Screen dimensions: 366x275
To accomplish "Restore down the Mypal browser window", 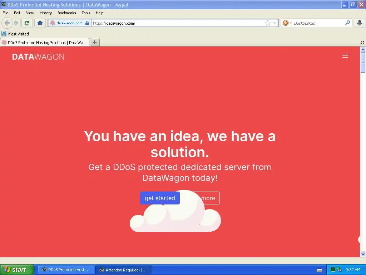I will click(x=353, y=5).
